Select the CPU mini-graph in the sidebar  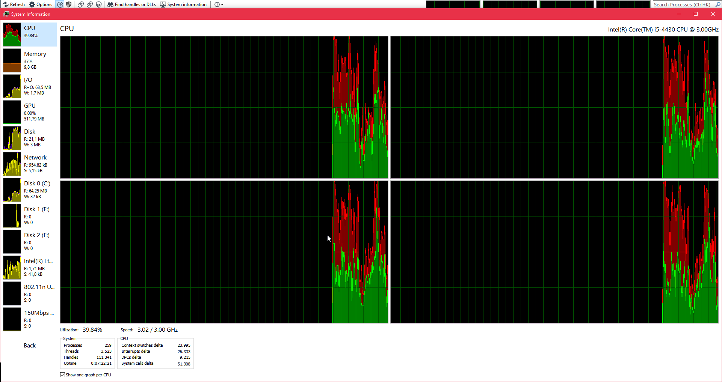tap(12, 35)
